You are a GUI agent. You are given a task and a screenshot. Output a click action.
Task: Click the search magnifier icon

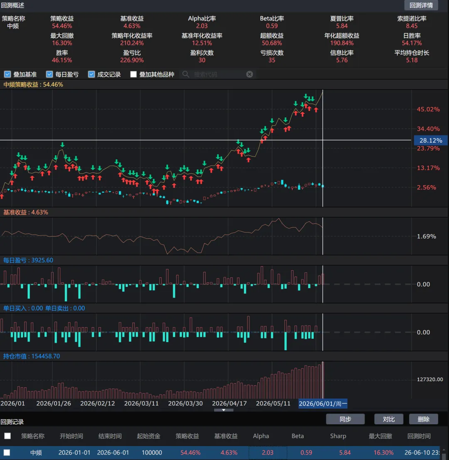[185, 74]
